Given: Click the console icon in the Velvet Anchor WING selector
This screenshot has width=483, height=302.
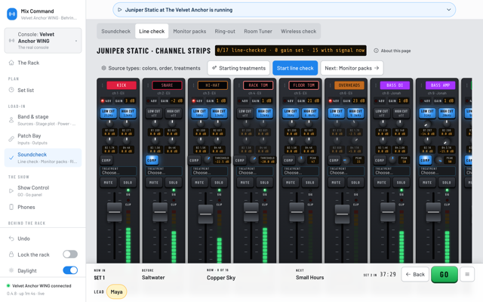Looking at the screenshot, I should click(12, 41).
